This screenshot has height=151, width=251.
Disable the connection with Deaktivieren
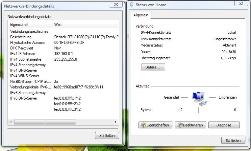[190, 125]
